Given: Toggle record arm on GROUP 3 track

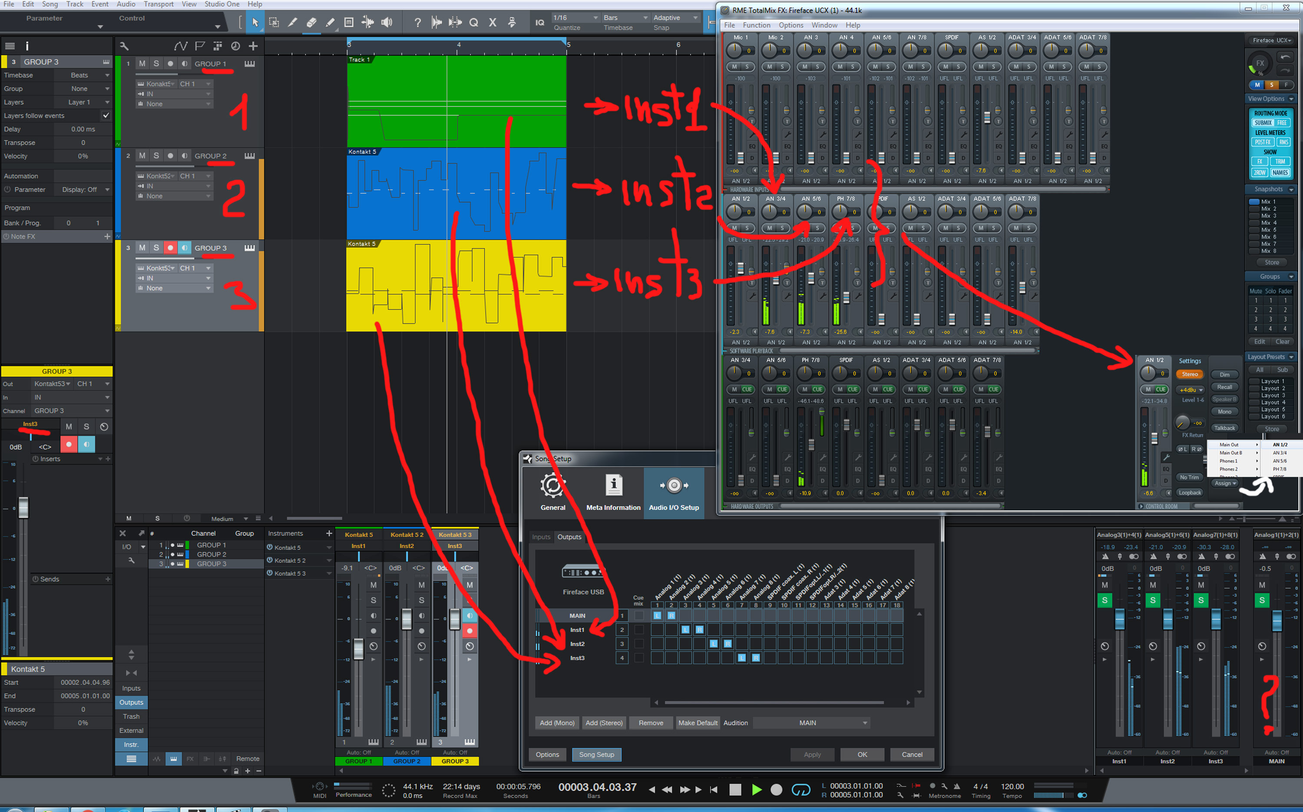Looking at the screenshot, I should (170, 248).
